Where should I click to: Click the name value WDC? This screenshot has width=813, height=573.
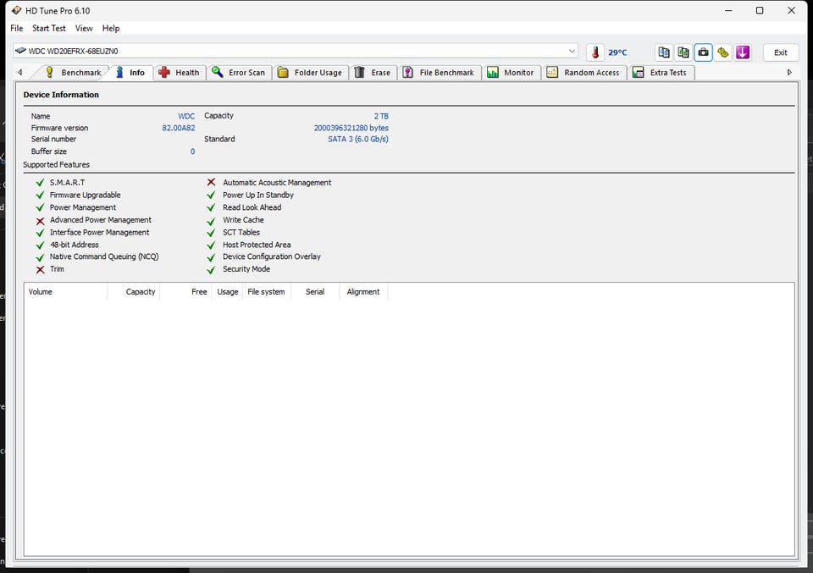click(186, 116)
